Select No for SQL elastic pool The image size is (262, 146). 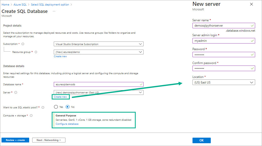click(x=68, y=107)
